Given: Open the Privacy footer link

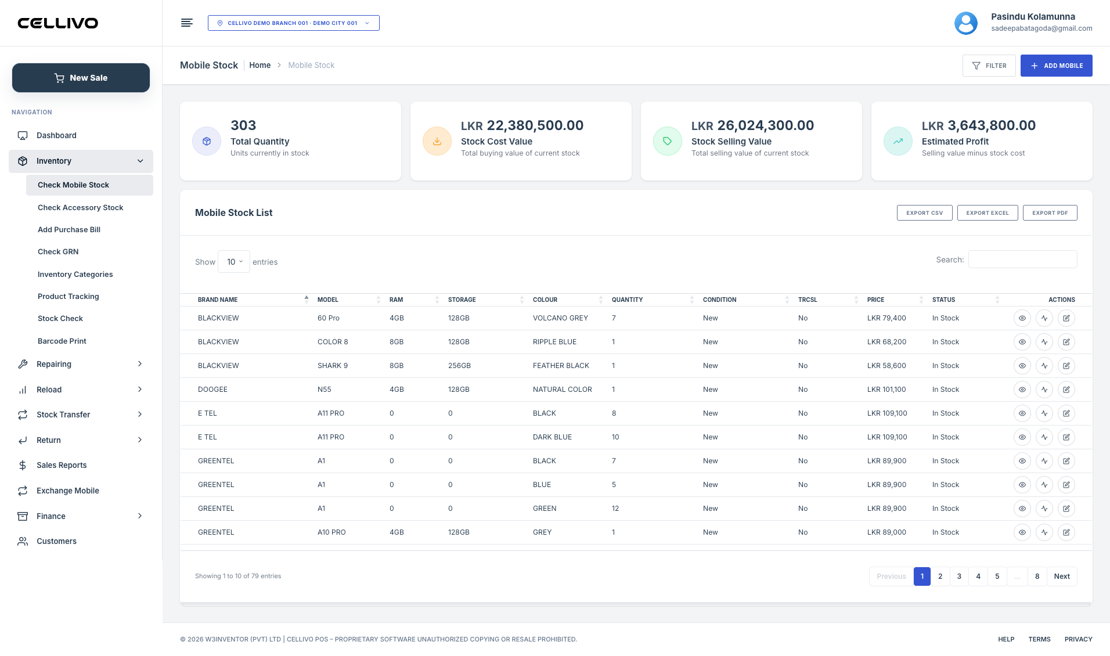Looking at the screenshot, I should 1078,639.
